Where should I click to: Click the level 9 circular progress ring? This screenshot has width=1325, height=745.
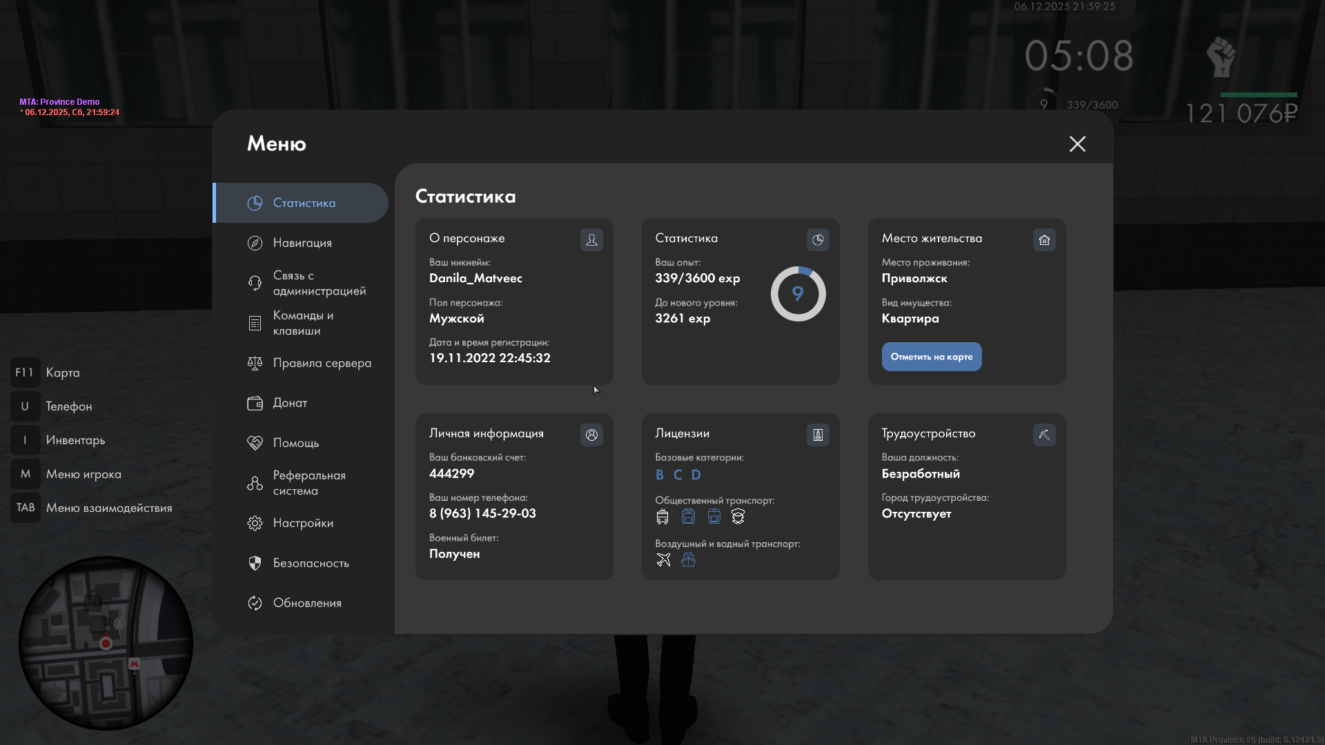point(798,294)
